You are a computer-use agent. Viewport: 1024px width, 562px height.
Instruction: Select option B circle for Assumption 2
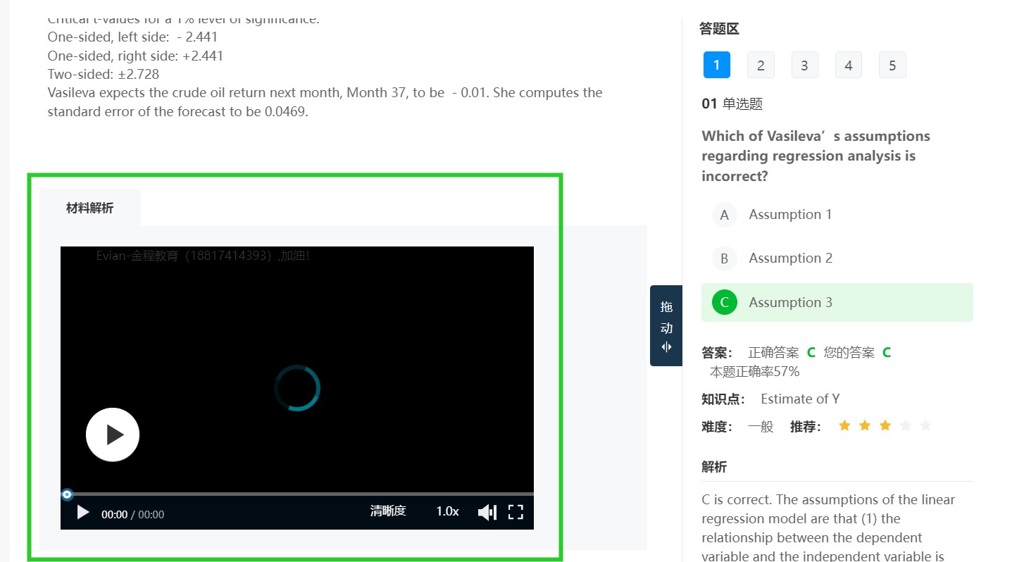coord(724,258)
